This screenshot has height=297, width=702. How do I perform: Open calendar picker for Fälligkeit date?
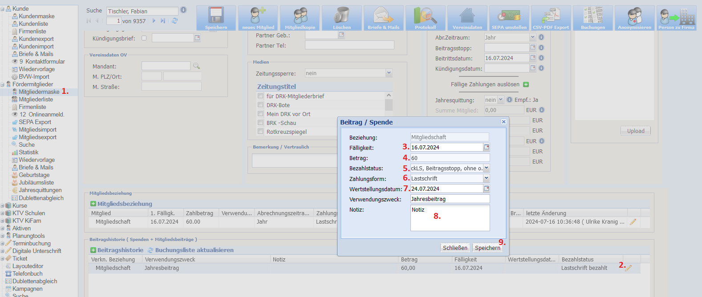(x=487, y=147)
